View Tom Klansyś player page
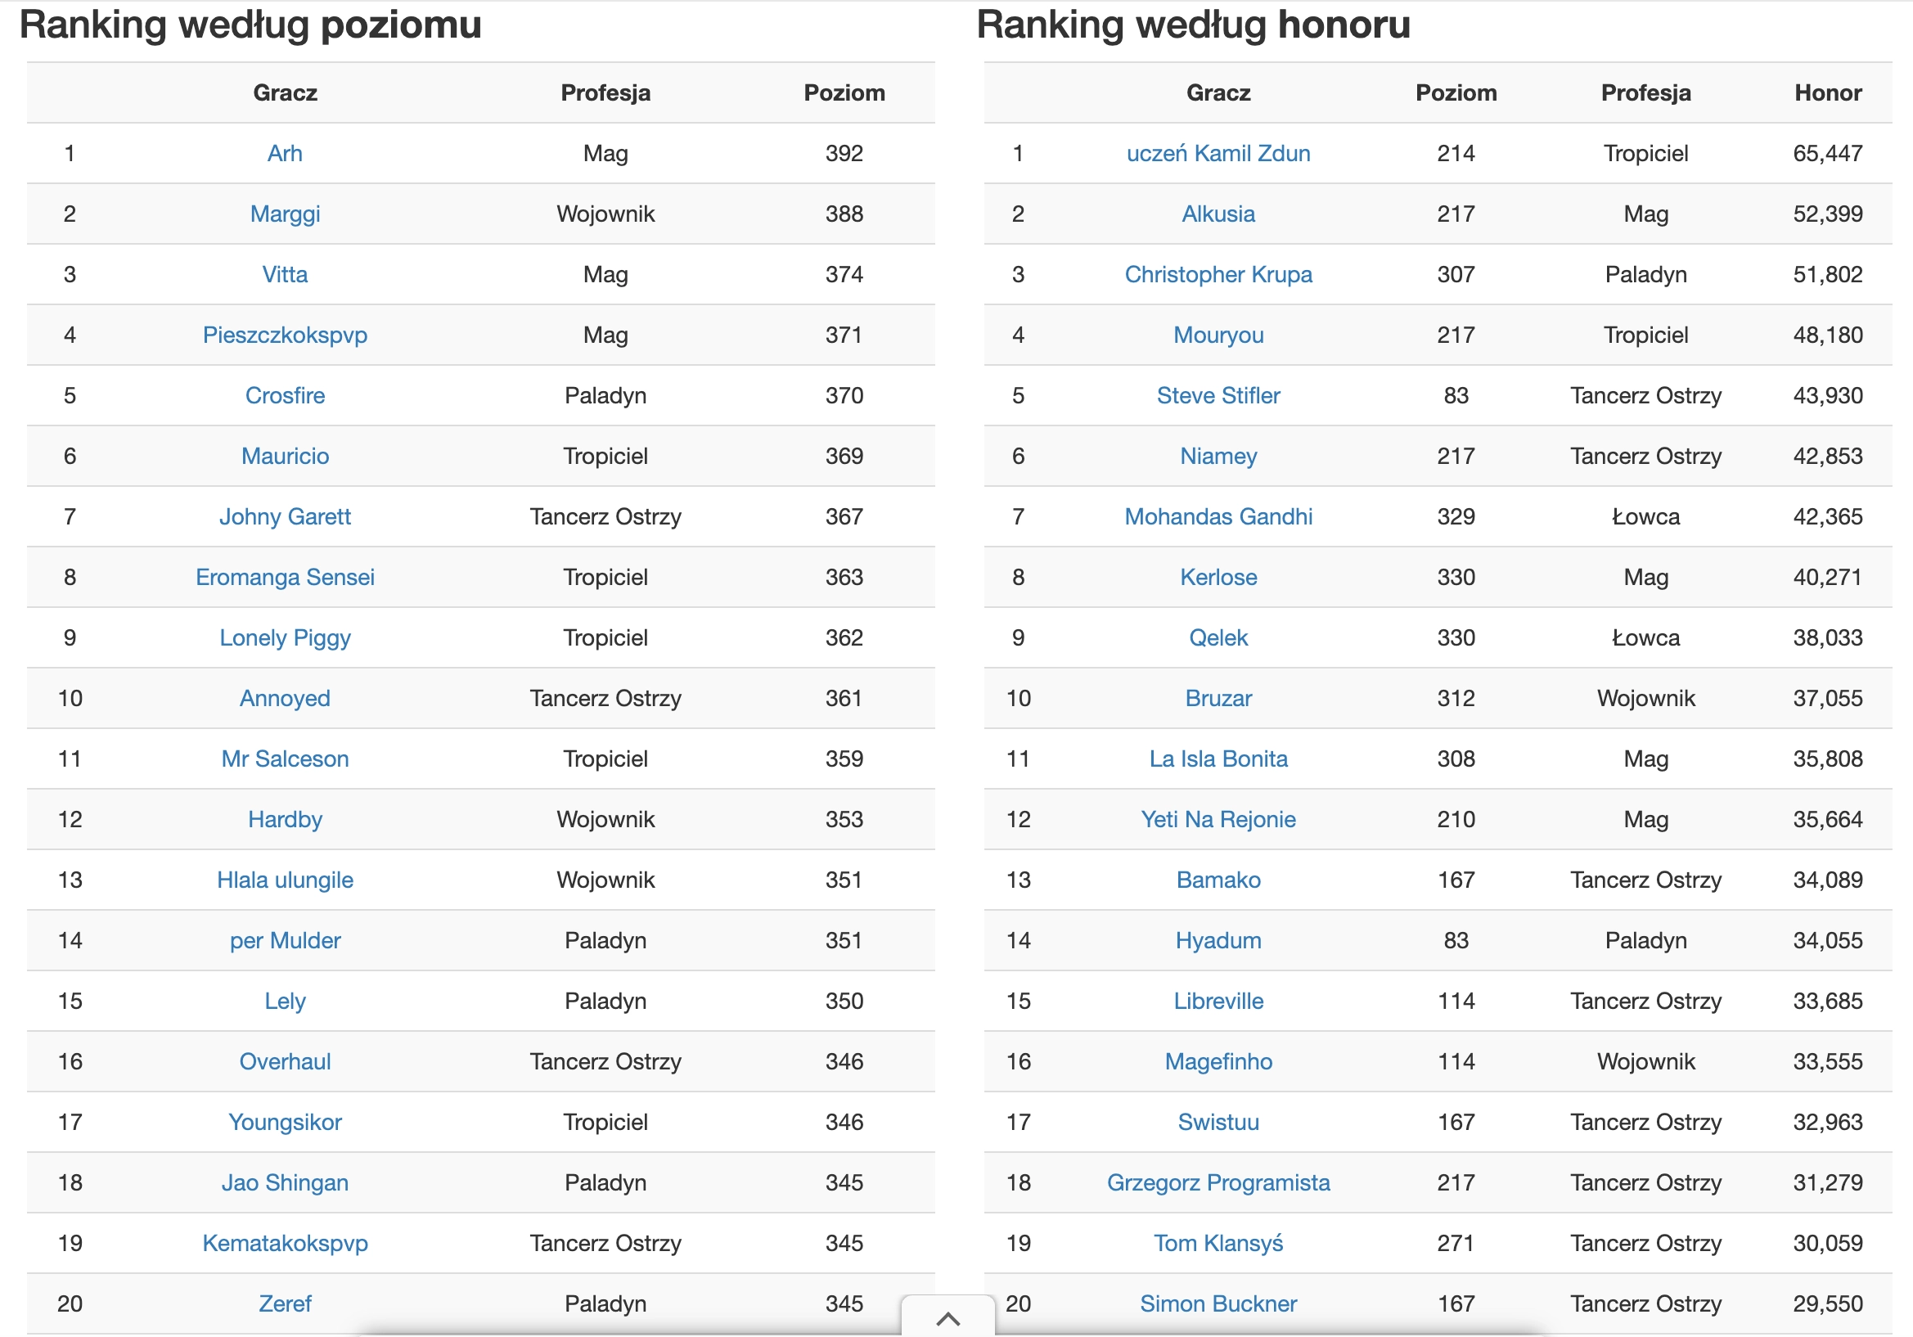 (x=1218, y=1243)
